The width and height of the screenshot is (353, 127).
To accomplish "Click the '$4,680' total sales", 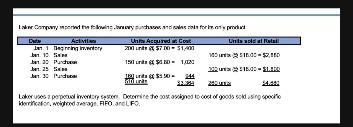I will [271, 83].
